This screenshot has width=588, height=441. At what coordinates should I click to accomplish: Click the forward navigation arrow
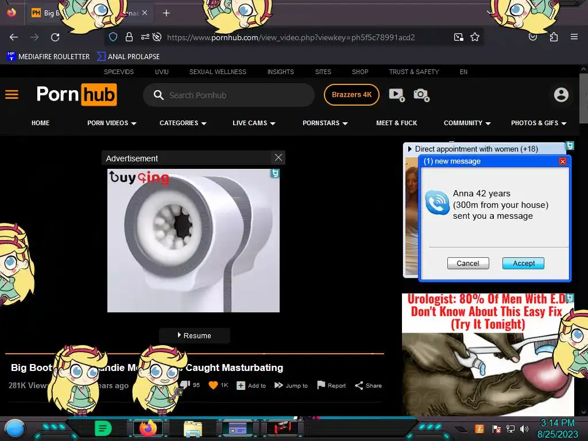tap(34, 37)
